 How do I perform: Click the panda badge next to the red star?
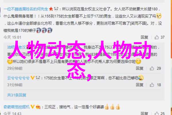(56, 9)
